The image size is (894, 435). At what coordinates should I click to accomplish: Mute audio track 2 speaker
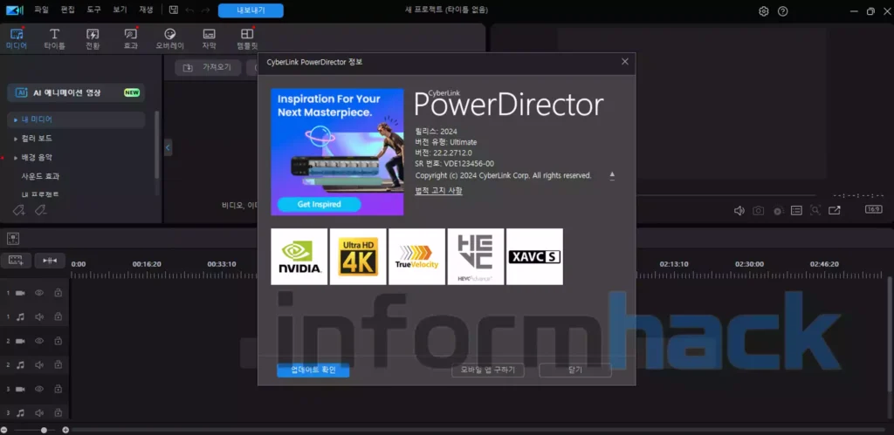pos(39,365)
